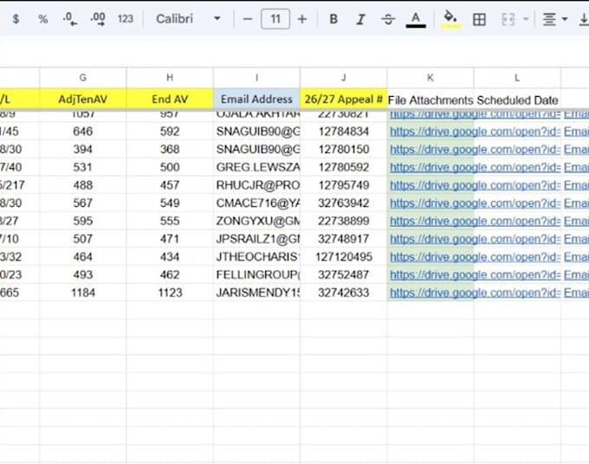
Task: Open drive link in row with appeal 12780150
Action: coord(476,150)
